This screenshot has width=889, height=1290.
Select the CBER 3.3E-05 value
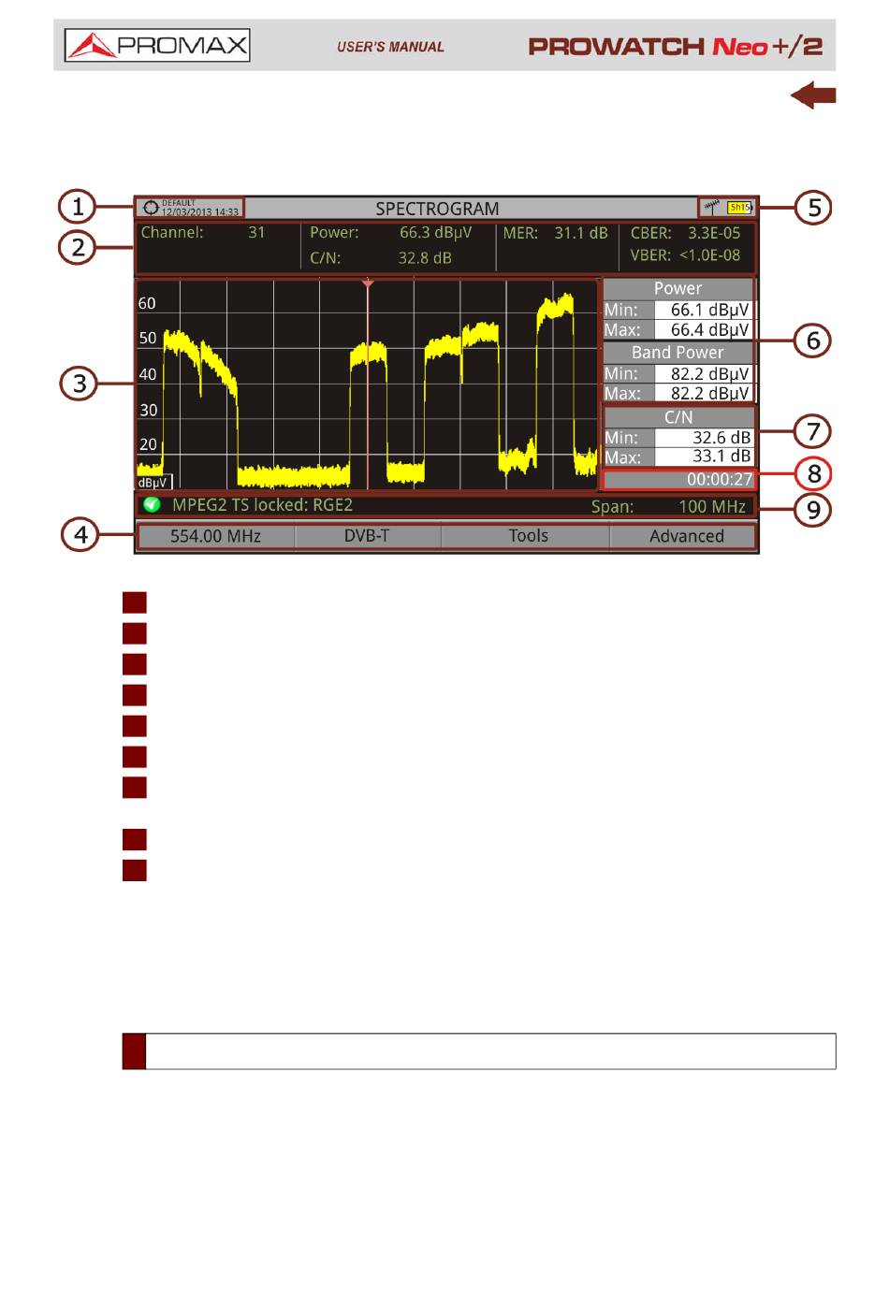(714, 232)
